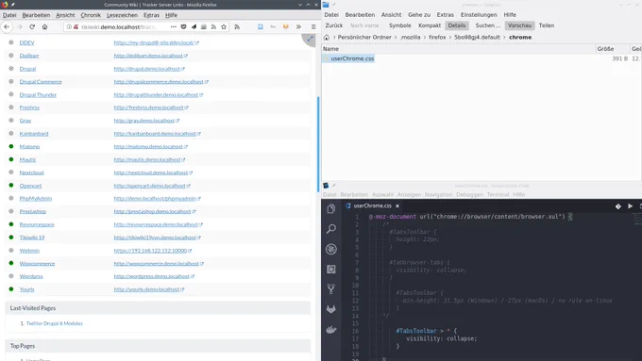Click Zurück in Dolphin toolbar
Image resolution: width=642 pixels, height=361 pixels.
pyautogui.click(x=333, y=25)
